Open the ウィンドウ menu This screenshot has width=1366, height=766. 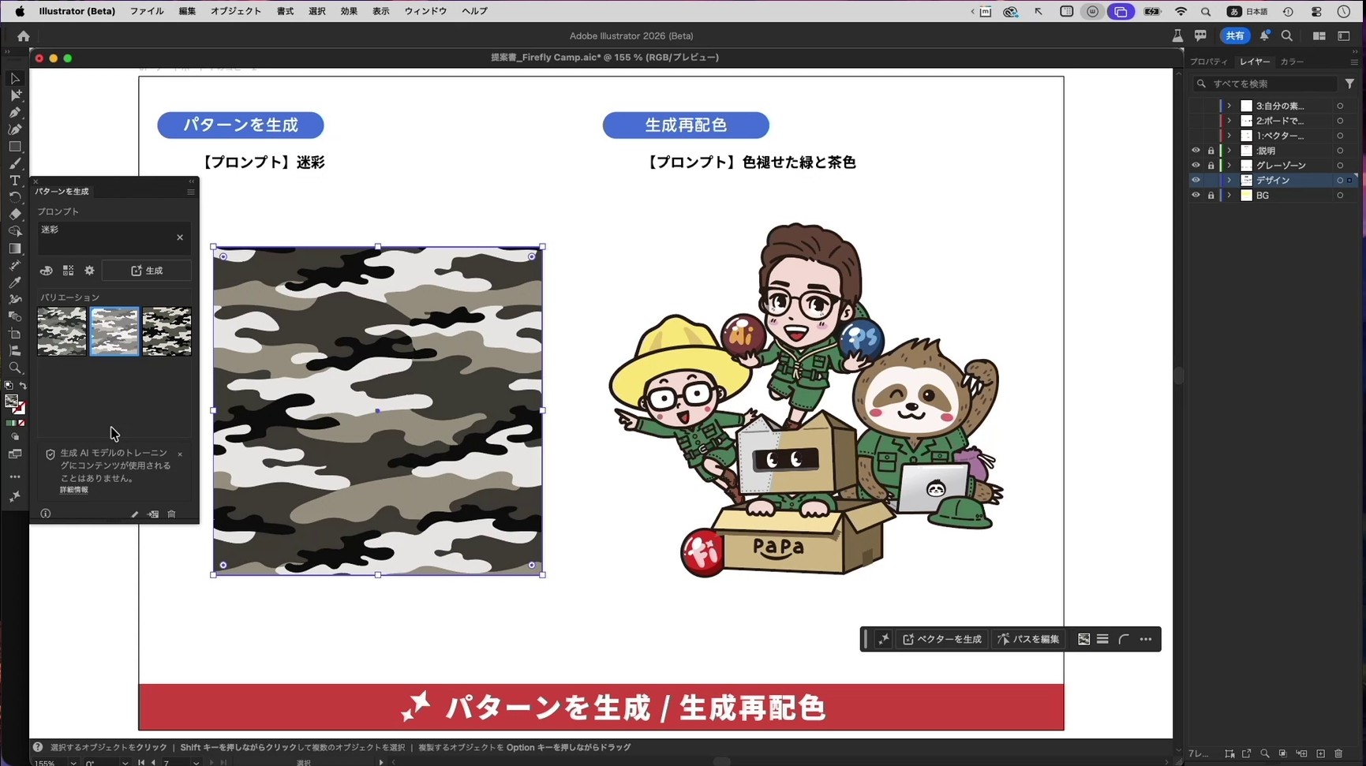pyautogui.click(x=425, y=10)
